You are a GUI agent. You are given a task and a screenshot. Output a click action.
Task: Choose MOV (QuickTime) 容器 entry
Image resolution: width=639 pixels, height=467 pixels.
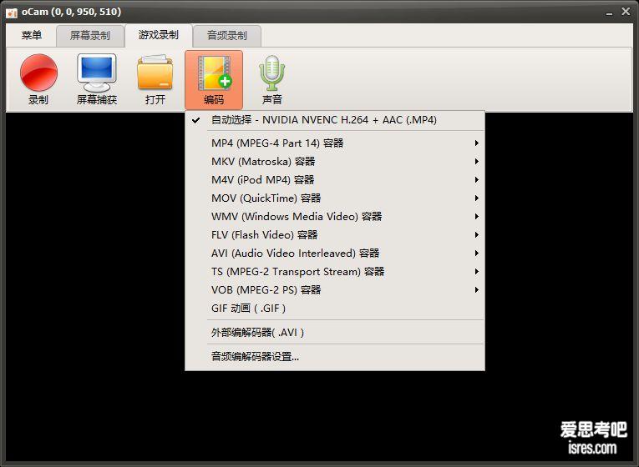click(x=335, y=198)
